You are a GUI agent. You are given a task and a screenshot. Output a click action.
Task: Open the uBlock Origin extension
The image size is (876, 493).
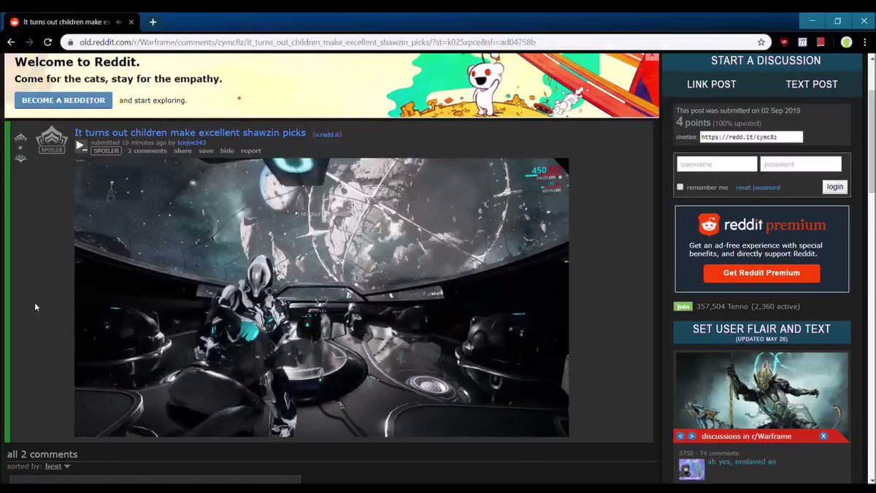pyautogui.click(x=784, y=42)
